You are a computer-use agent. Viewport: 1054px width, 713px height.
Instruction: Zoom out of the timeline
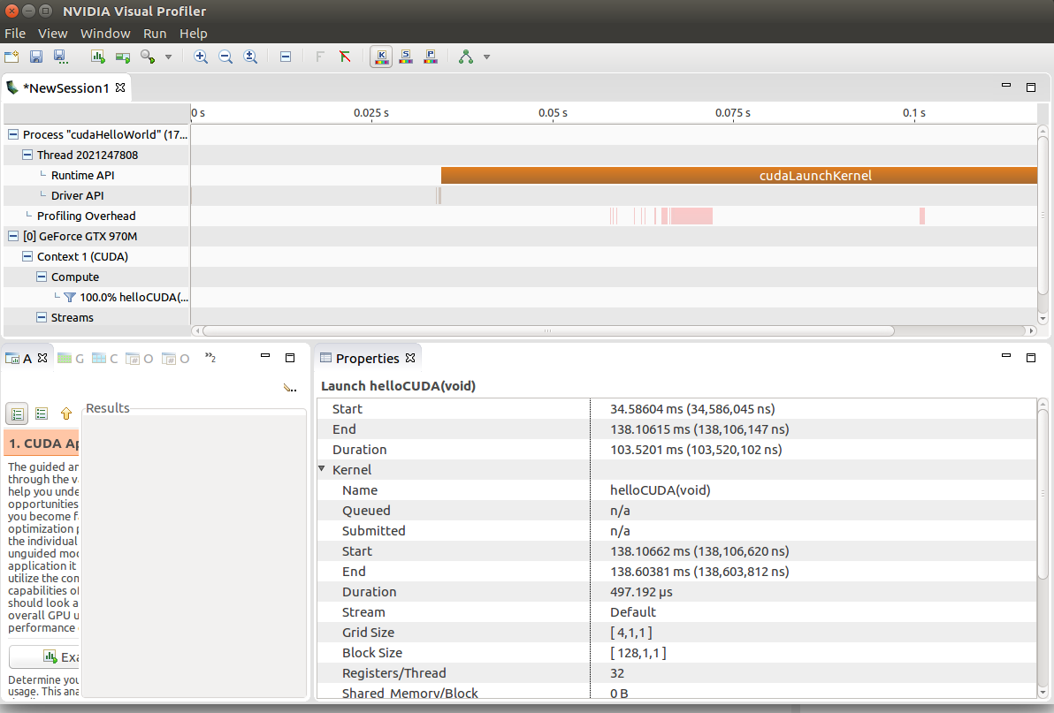pos(225,57)
